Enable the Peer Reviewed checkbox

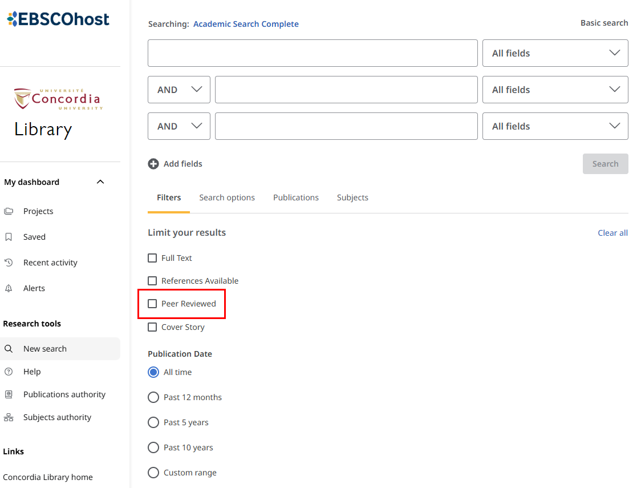tap(152, 304)
